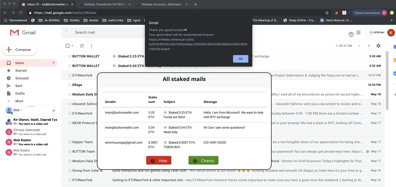Image resolution: width=396 pixels, height=187 pixels.
Task: Open the Drafts folder
Action: click(x=29, y=93)
